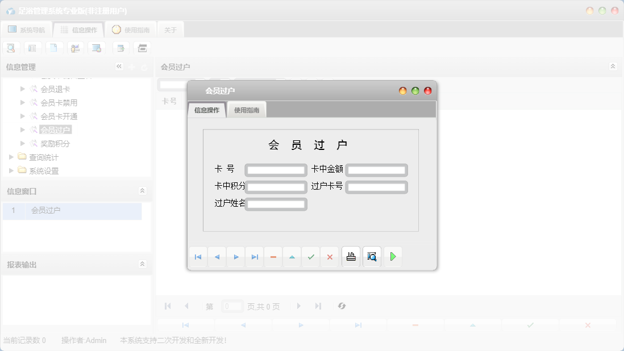
Task: Cancel editing with the red X icon
Action: 330,257
